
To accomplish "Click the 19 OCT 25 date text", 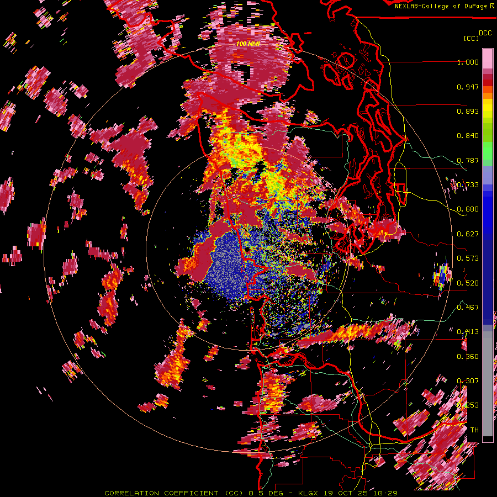I will tap(346, 493).
